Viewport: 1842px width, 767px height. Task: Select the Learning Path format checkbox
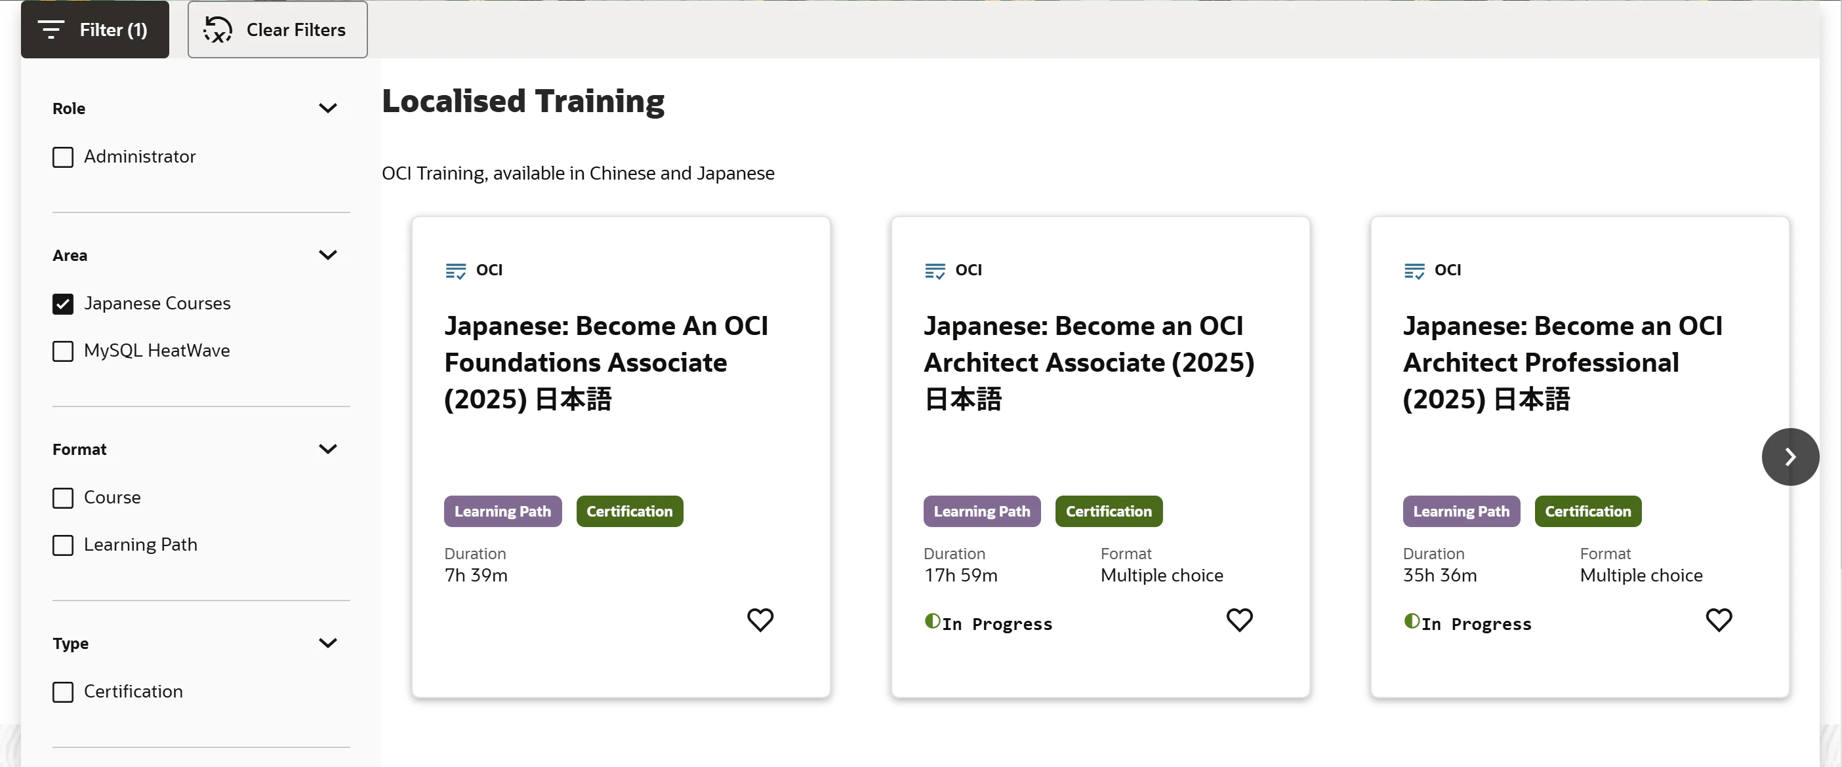[63, 545]
